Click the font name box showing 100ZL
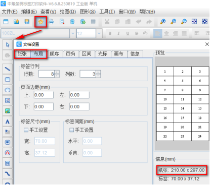This screenshot has width=210, height=185. pyautogui.click(x=35, y=33)
